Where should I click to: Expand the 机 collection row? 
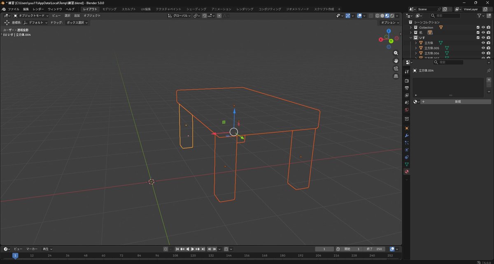click(410, 33)
